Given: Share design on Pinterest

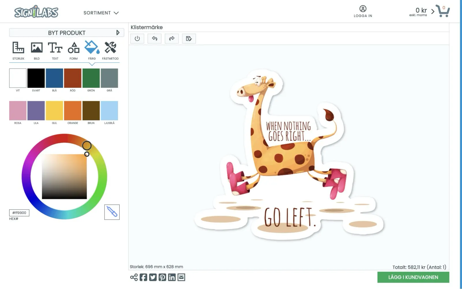Looking at the screenshot, I should pyautogui.click(x=162, y=277).
